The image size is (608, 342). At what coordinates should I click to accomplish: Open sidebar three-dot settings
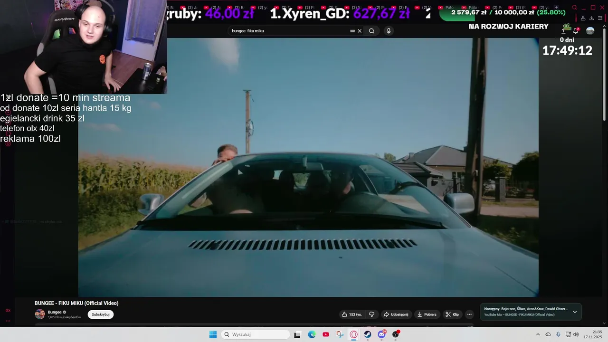tap(8, 321)
